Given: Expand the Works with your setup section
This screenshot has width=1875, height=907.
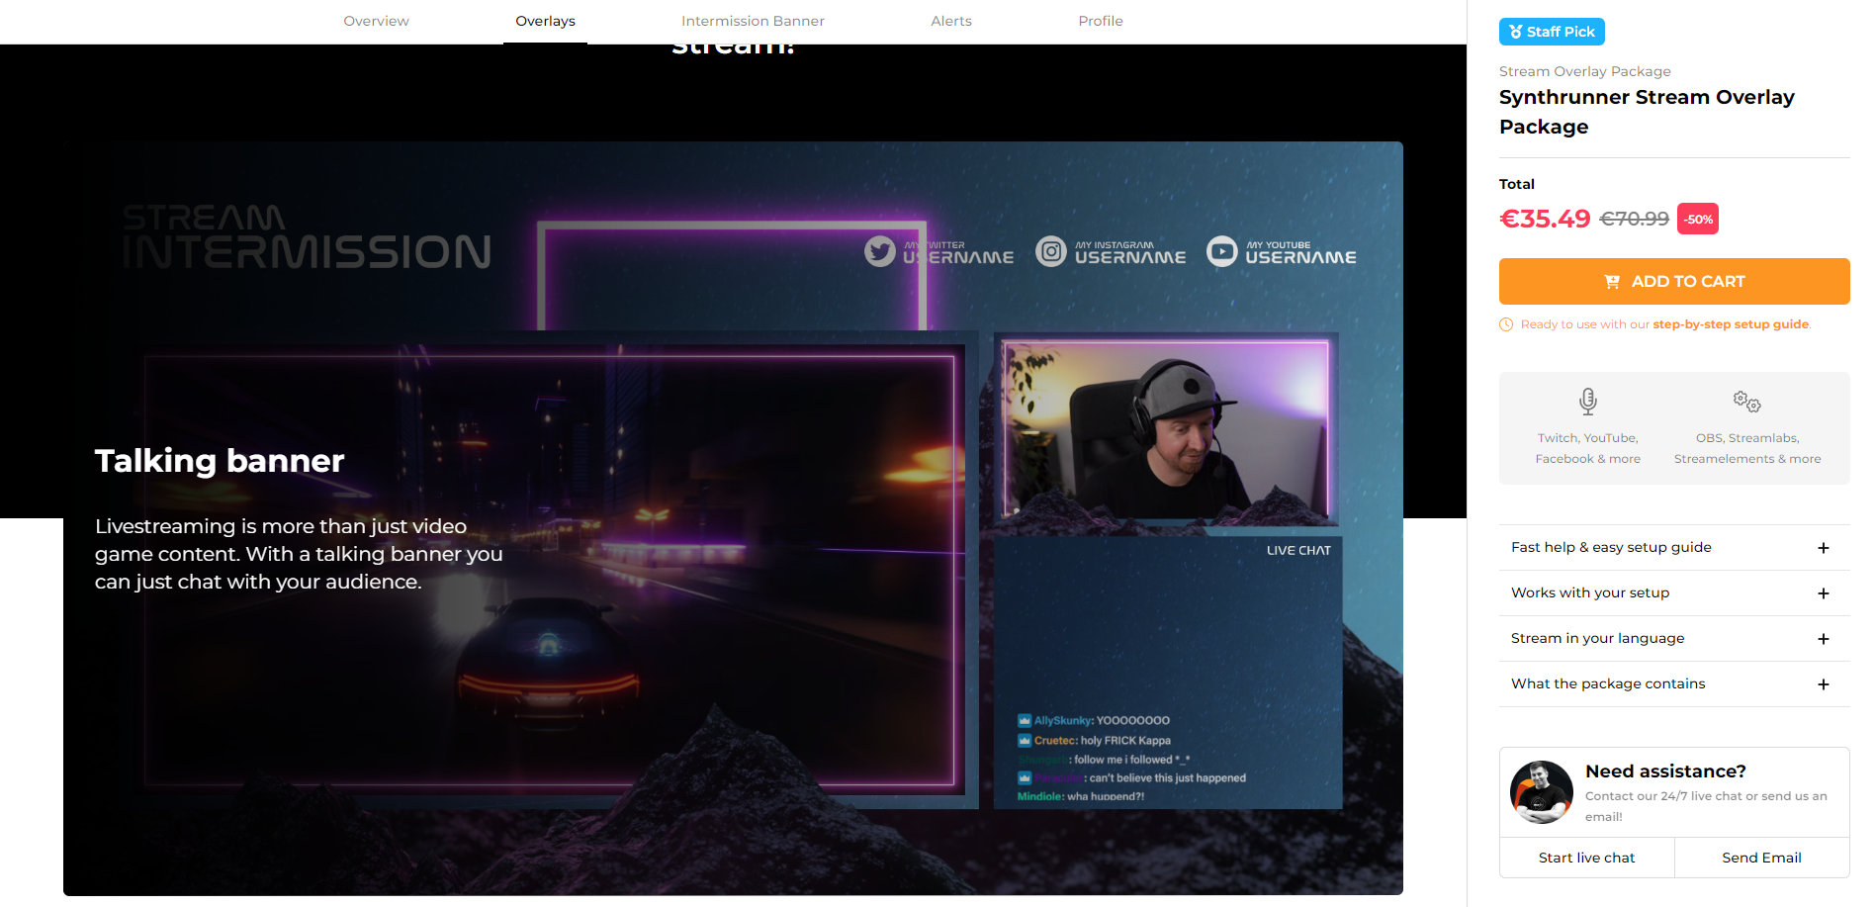Looking at the screenshot, I should (x=1823, y=593).
